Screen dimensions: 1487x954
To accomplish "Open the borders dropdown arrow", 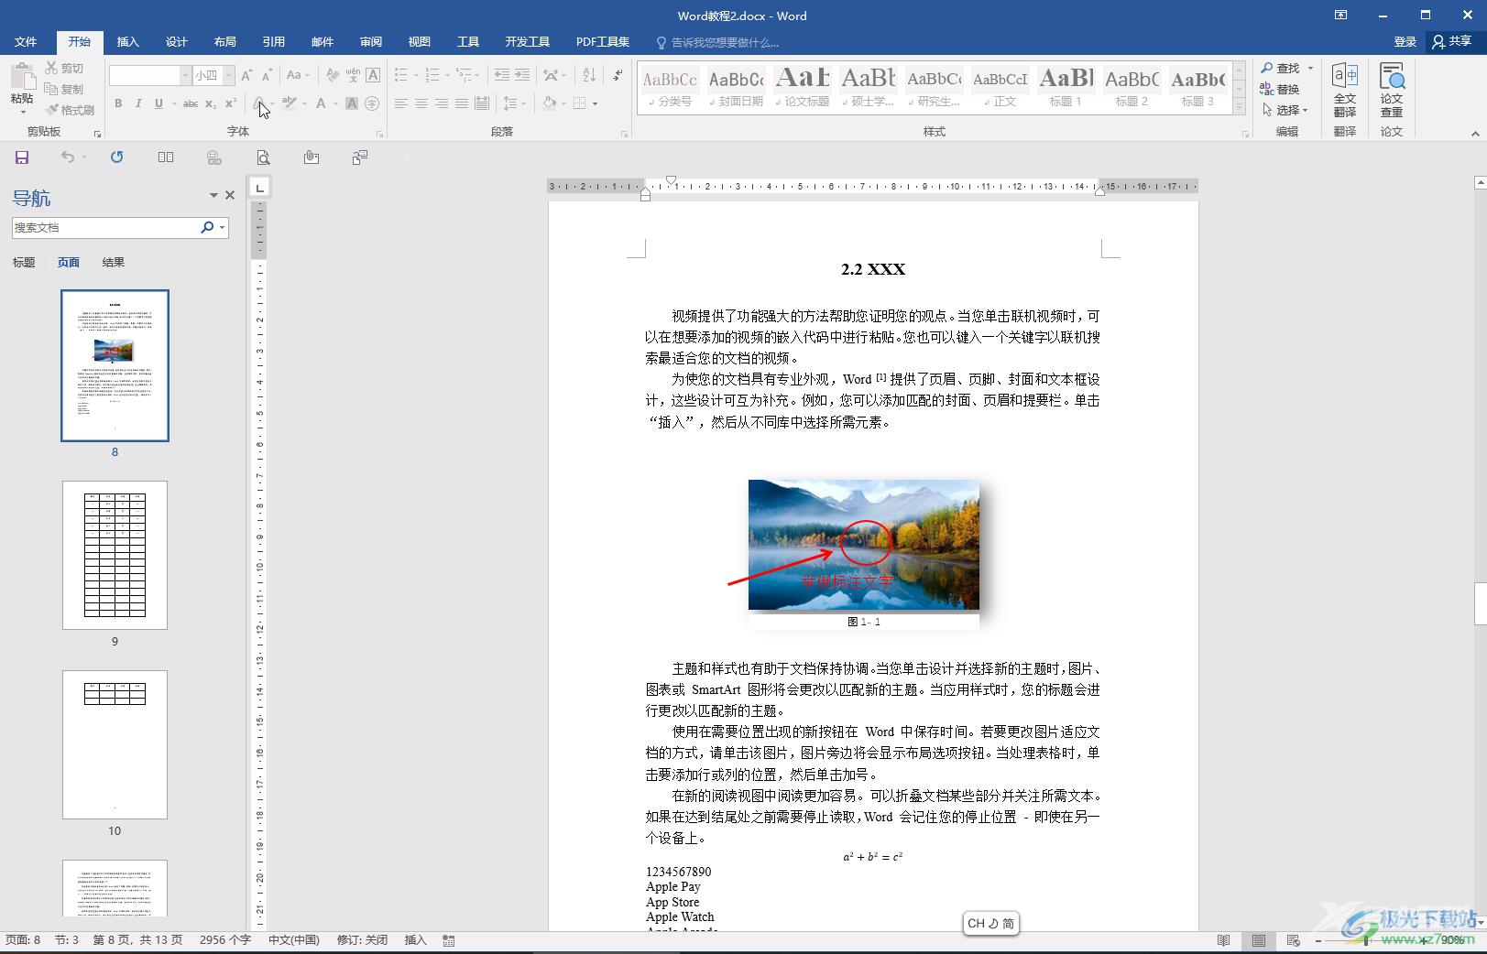I will click(x=595, y=103).
